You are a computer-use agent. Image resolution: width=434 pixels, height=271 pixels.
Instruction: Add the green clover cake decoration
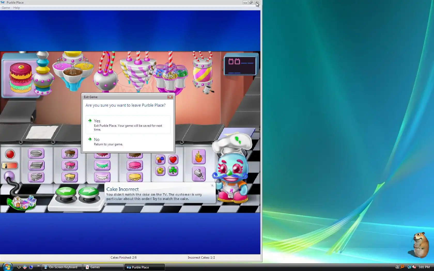click(173, 171)
